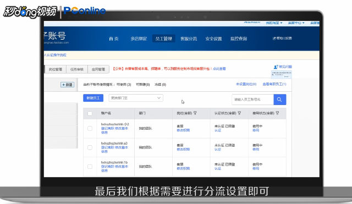Expand the 卖家中心 top menu
The image size is (352, 204).
pos(296,23)
